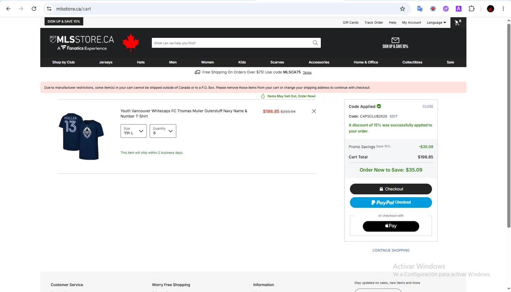Open Chrome's three-dot menu
The image size is (511, 292).
[503, 9]
